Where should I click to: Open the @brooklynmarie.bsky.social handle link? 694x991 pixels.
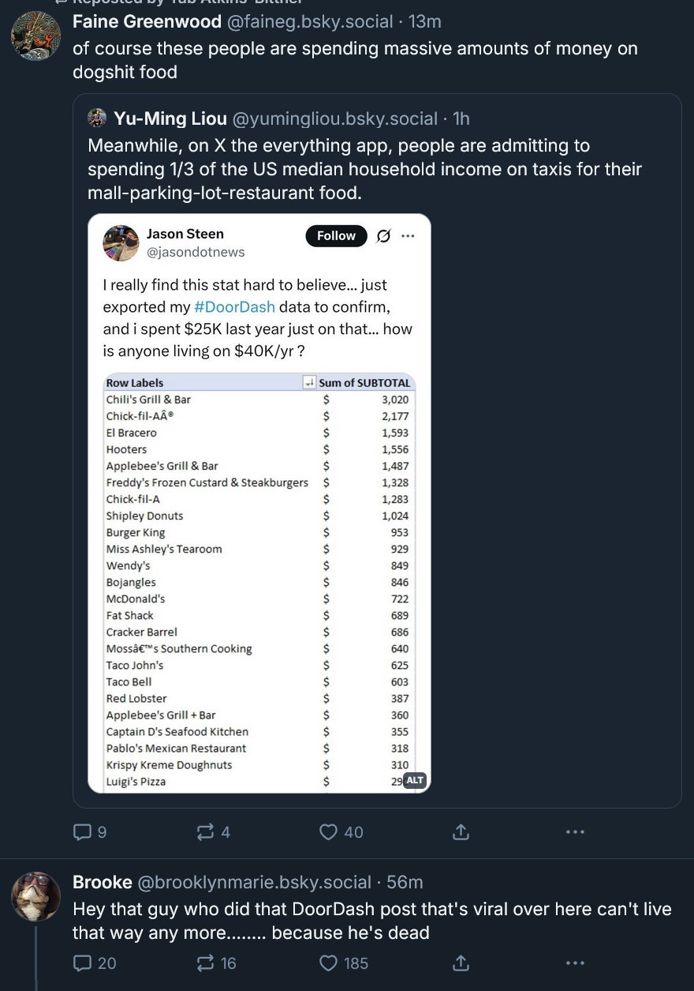[x=255, y=882]
